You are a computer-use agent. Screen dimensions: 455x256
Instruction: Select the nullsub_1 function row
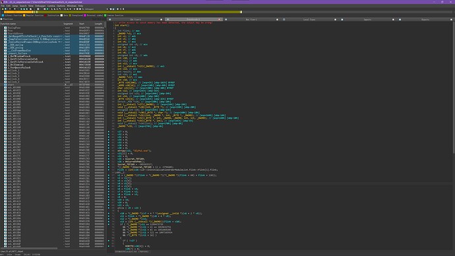point(52,70)
